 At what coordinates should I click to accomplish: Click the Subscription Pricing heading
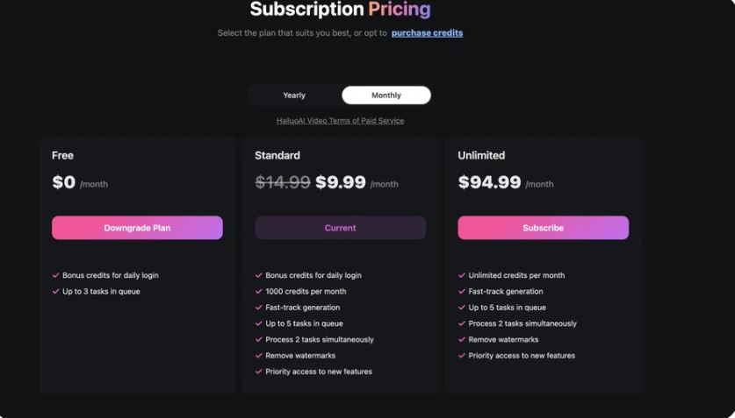(340, 11)
